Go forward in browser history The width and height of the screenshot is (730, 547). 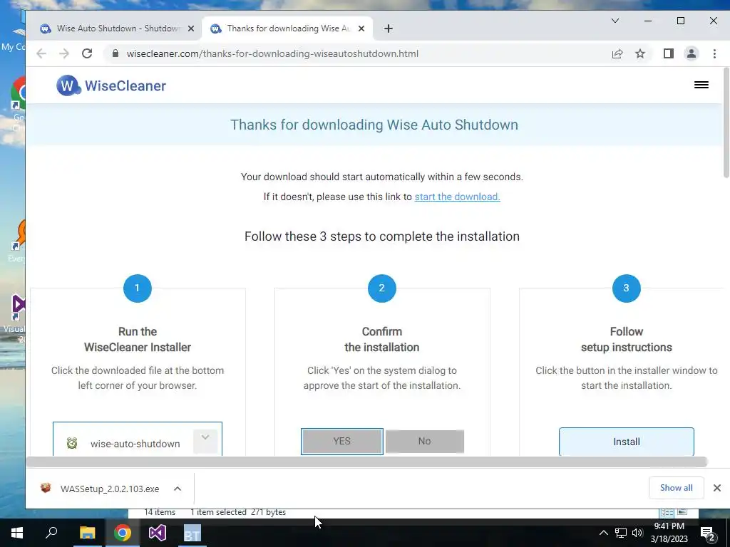point(64,53)
